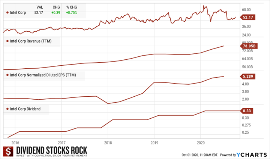Click the 5.289 EPS value flag
The height and width of the screenshot is (159, 270).
click(247, 77)
